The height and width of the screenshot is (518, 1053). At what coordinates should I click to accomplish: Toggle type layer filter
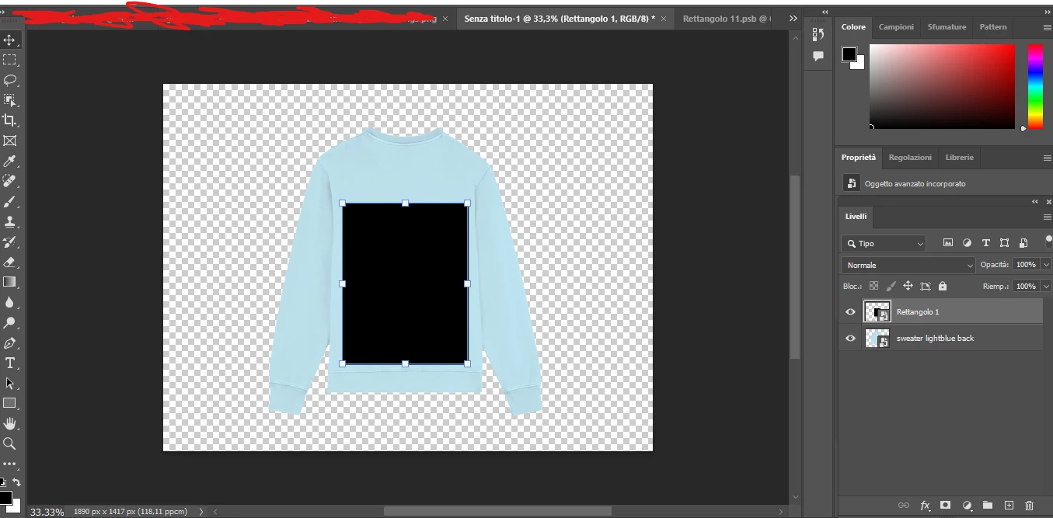click(985, 243)
